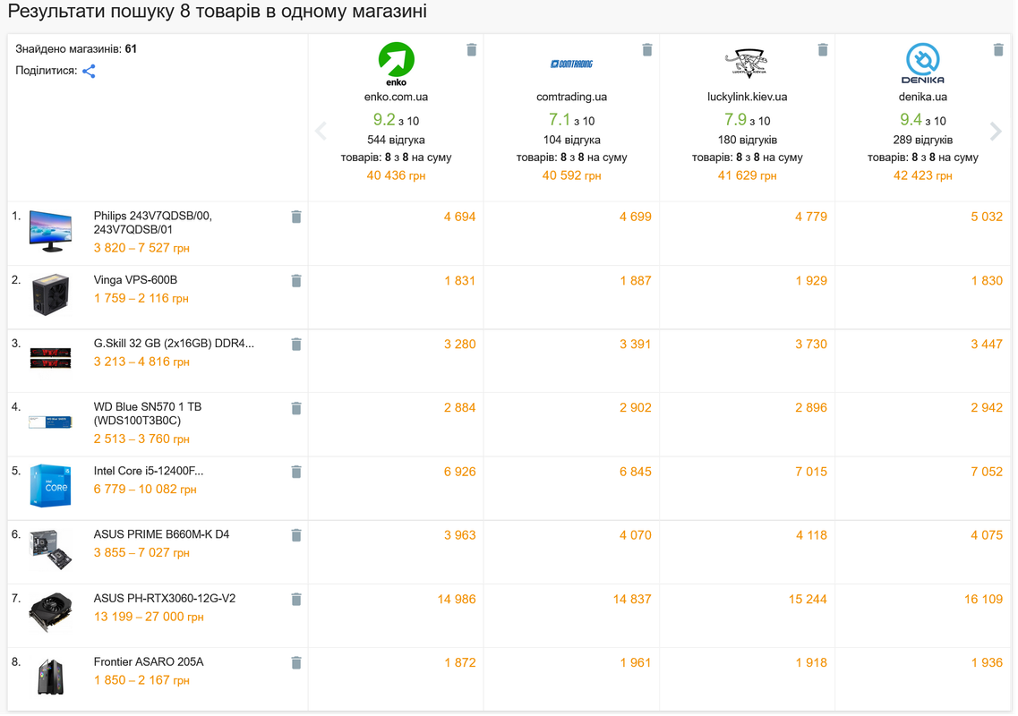Open the Vinga VPS-600B product link

coord(136,280)
